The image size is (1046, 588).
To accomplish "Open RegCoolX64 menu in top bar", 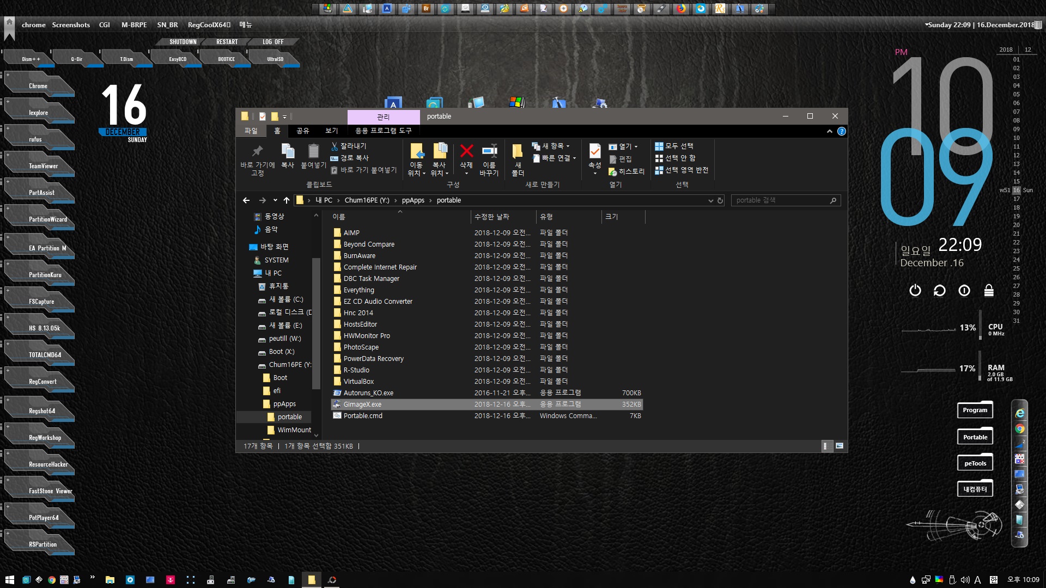I will point(209,24).
